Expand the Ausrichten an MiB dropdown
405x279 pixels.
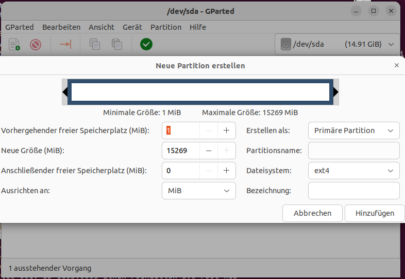[x=198, y=191]
